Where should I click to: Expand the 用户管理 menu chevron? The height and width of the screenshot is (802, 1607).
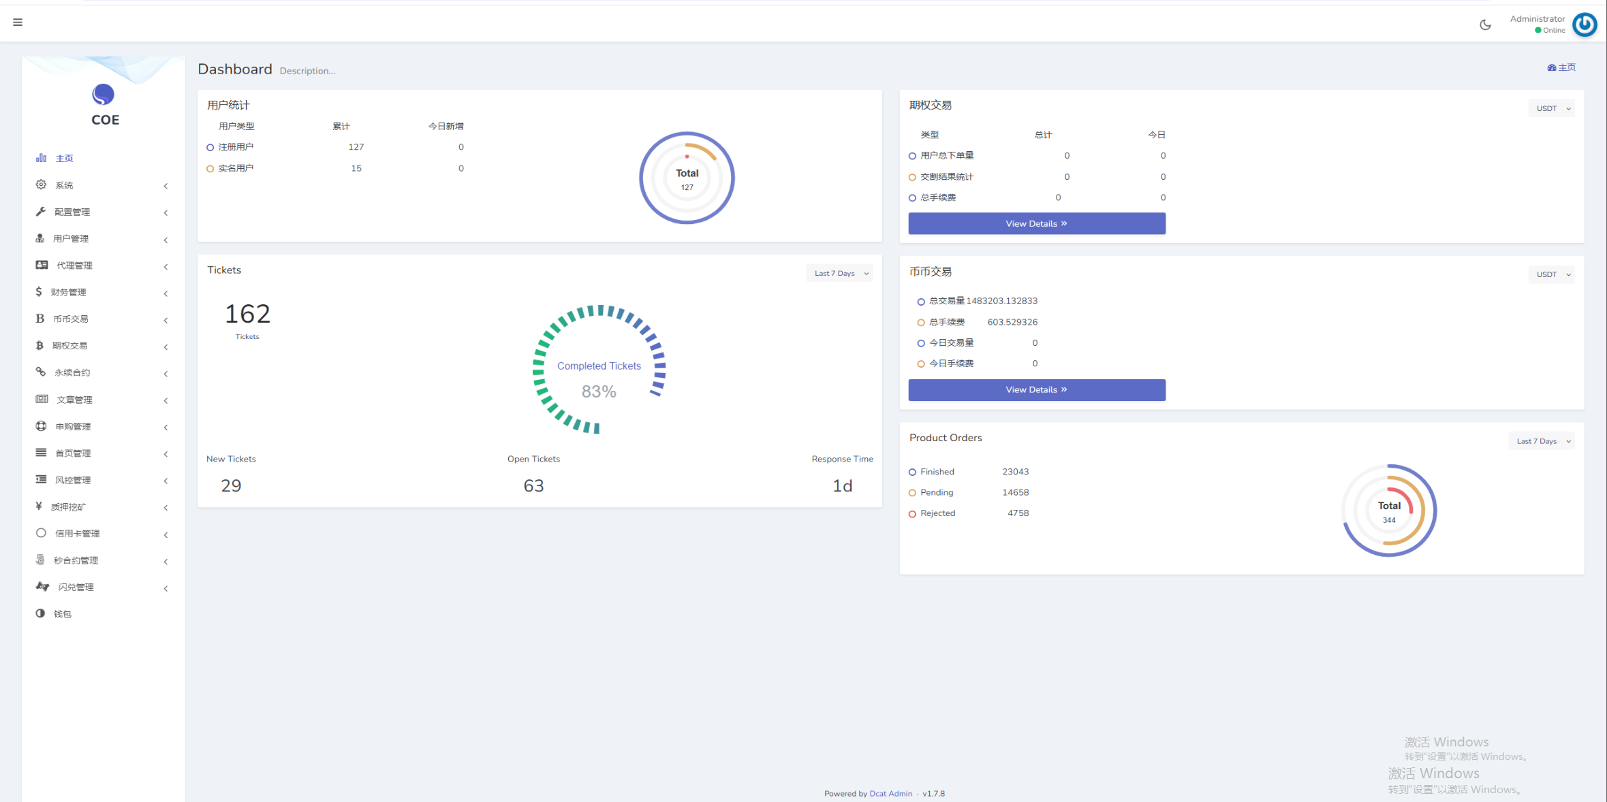(166, 240)
